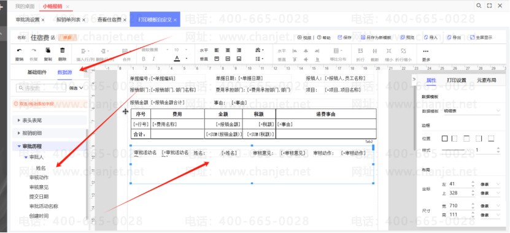The height and width of the screenshot is (233, 510).
Task: Click the undo (撤销) arrow icon
Action: click(20, 51)
